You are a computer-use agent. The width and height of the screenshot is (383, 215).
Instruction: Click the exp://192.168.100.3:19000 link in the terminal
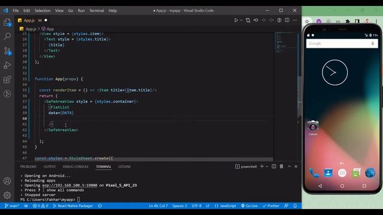pyautogui.click(x=69, y=185)
